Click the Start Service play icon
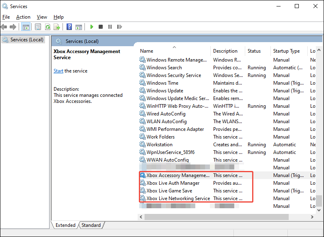Screen dimensions: 324x237 click(92, 27)
